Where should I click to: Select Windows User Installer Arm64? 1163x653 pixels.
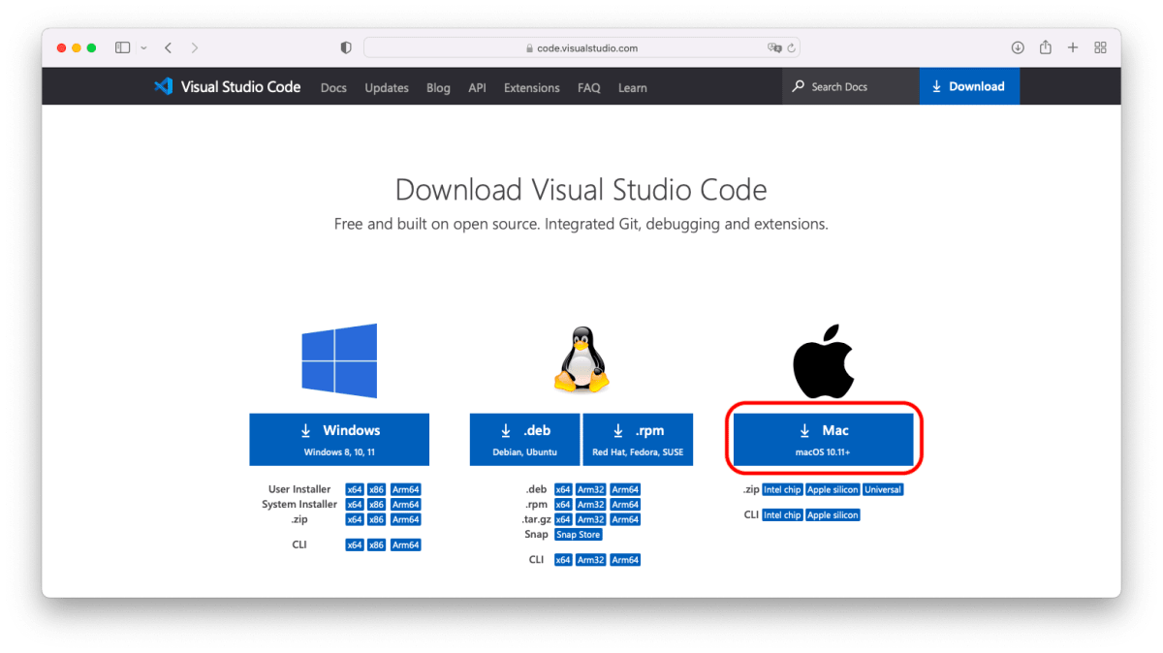405,489
